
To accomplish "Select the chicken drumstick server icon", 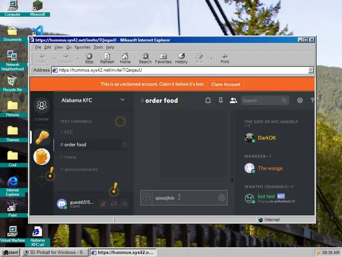I will (x=42, y=137).
